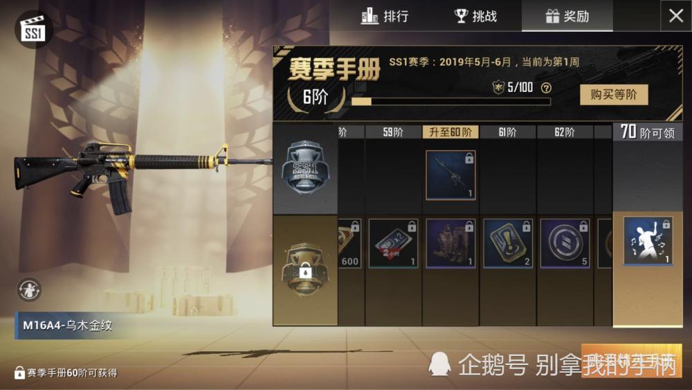The width and height of the screenshot is (692, 390).
Task: Switch to the 挑战 challenge tab
Action: [x=476, y=17]
